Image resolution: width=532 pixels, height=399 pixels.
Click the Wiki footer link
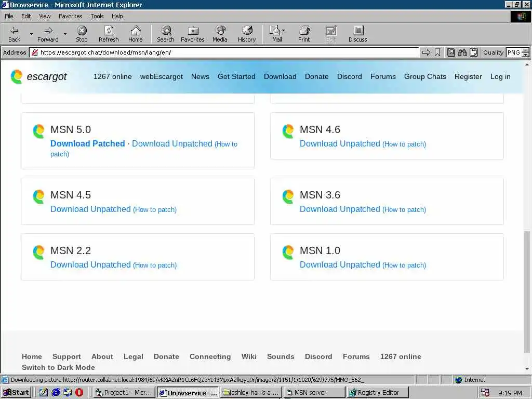coord(249,356)
